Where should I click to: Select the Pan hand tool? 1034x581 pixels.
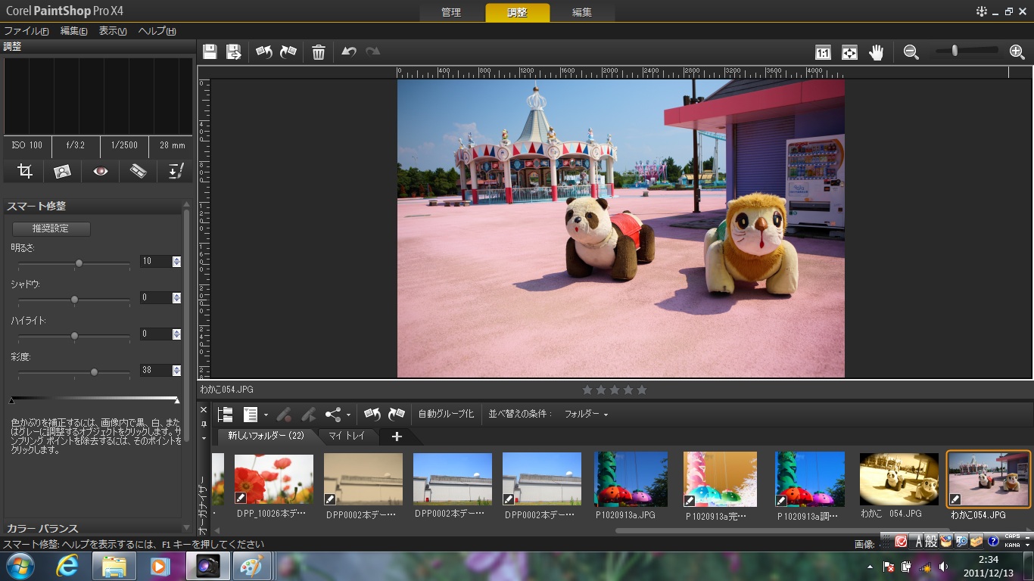877,52
